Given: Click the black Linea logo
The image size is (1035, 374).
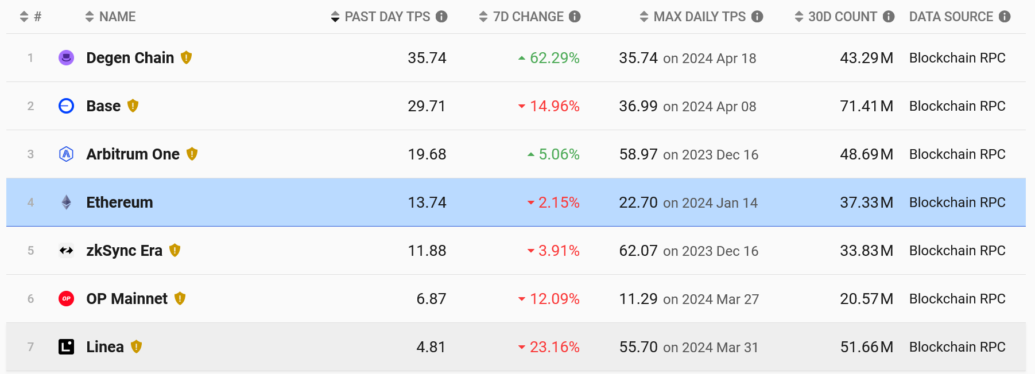Looking at the screenshot, I should 67,346.
